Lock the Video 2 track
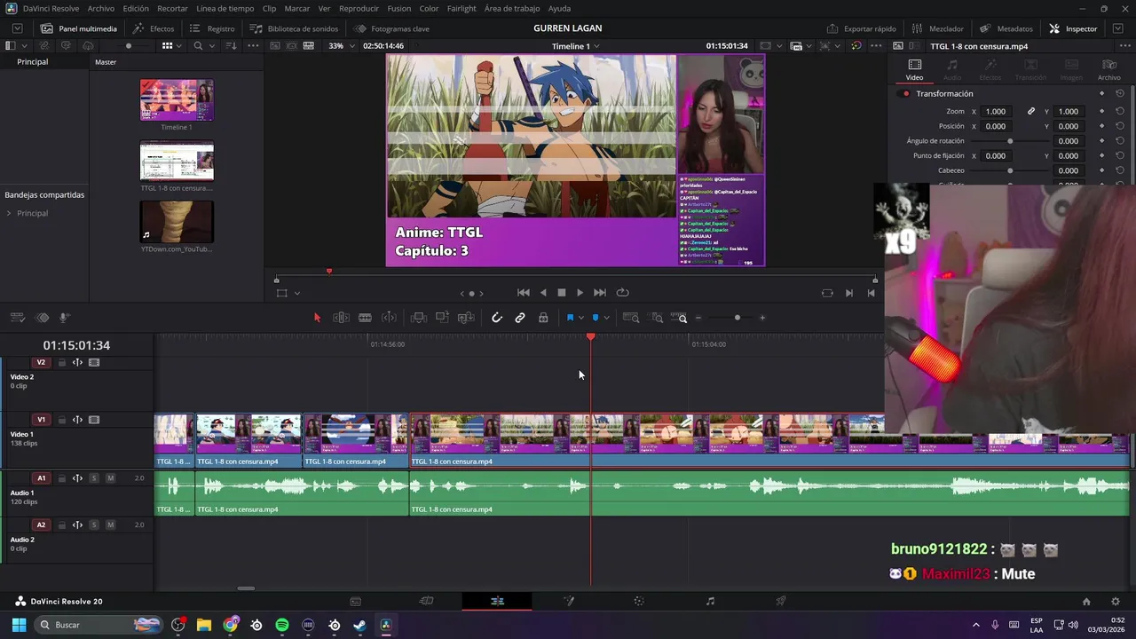The width and height of the screenshot is (1136, 639). tap(62, 362)
